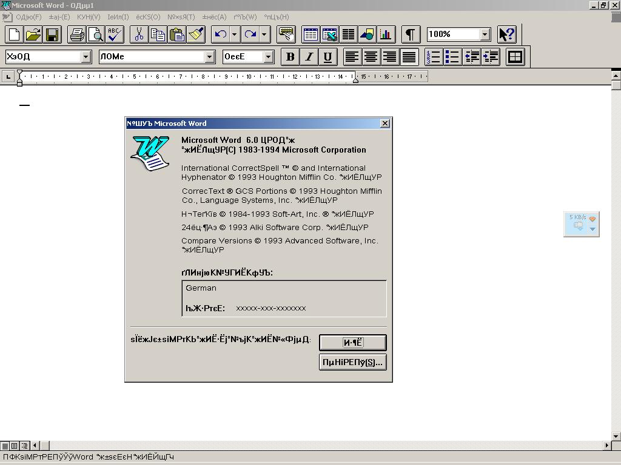Image resolution: width=621 pixels, height=465 pixels.
Task: Expand the redo history dropdown arrow
Action: tap(264, 35)
